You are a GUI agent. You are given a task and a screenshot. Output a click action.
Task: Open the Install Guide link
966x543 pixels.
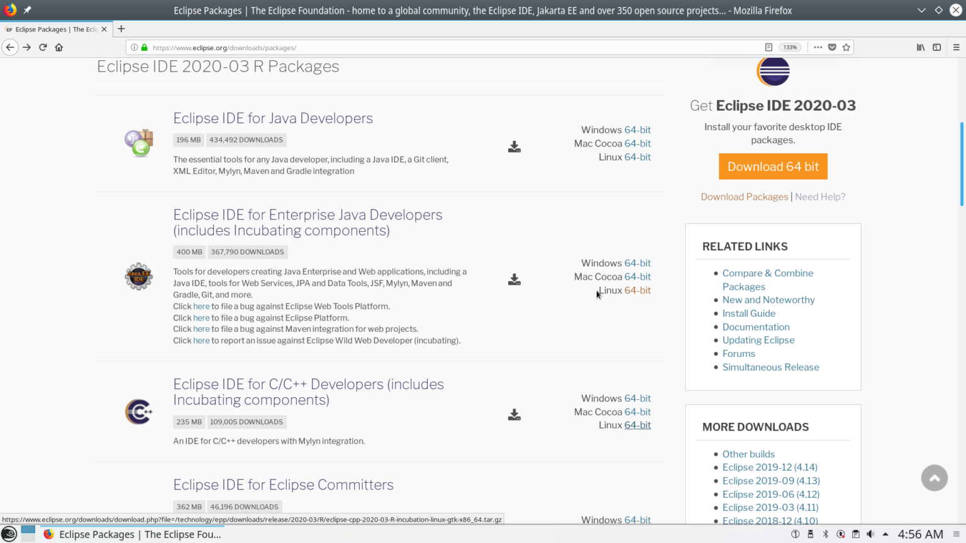coord(748,313)
